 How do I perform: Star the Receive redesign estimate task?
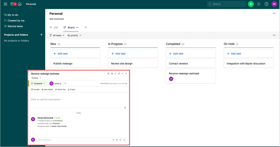pos(108,73)
